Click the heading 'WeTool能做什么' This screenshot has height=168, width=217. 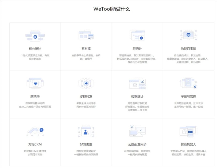click(112, 9)
